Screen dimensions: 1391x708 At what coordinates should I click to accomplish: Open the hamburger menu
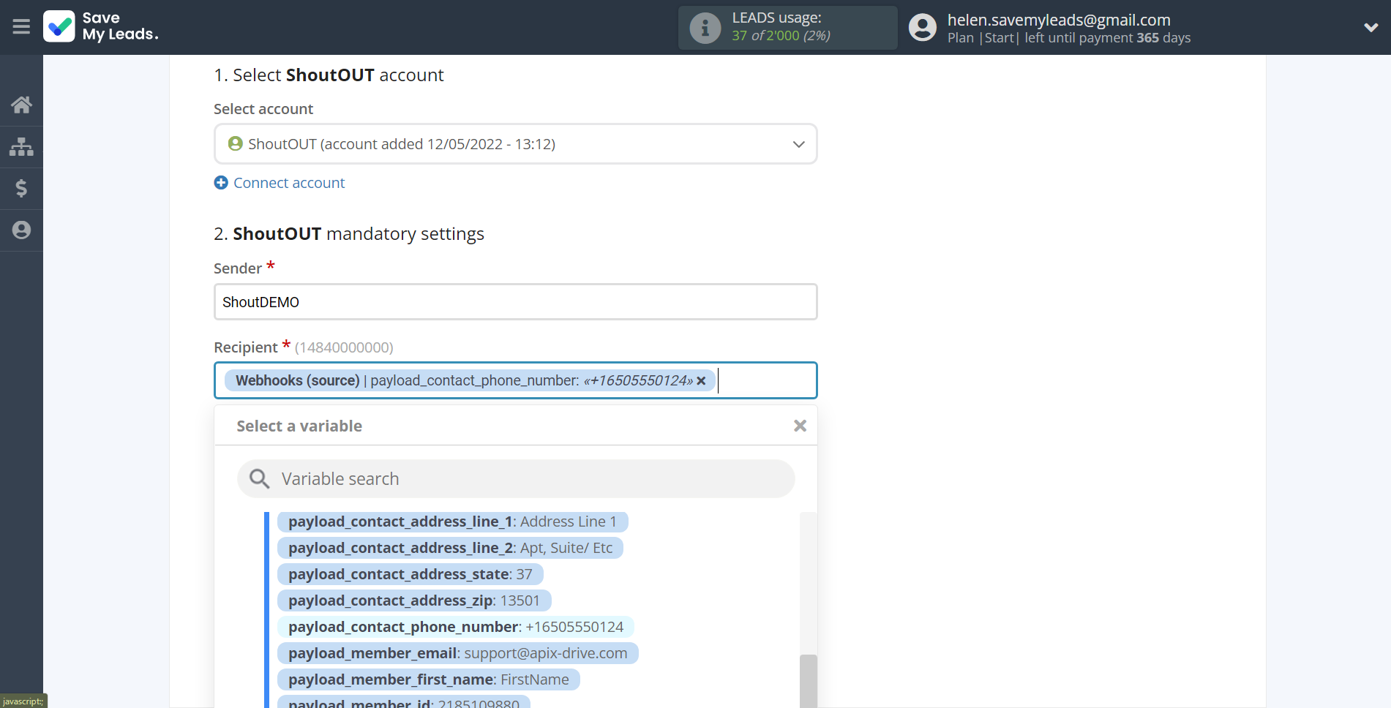click(x=21, y=27)
